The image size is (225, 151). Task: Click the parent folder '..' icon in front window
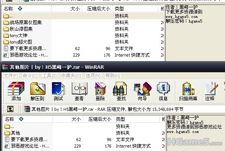[7, 127]
